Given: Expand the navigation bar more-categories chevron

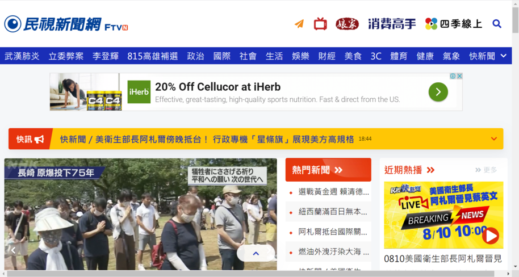Looking at the screenshot, I should 504,56.
